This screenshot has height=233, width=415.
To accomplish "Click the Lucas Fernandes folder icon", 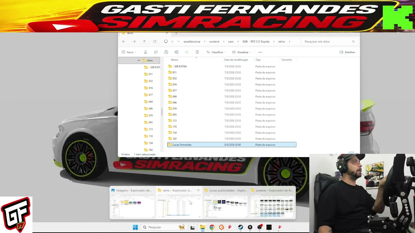I will coord(170,145).
